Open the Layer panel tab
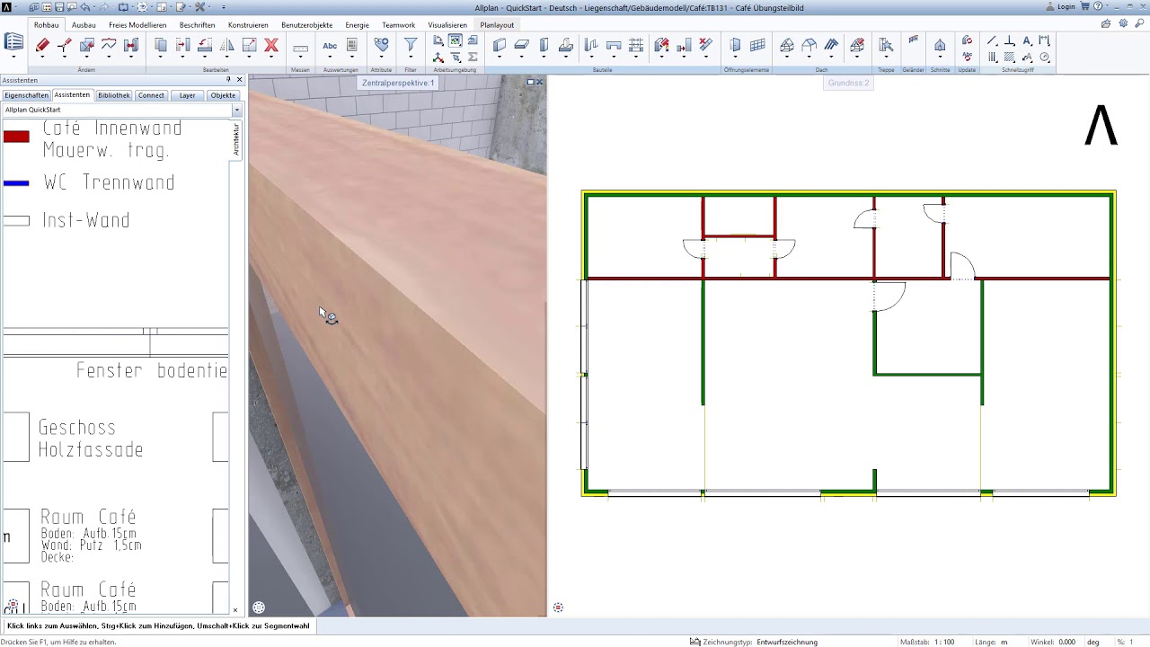This screenshot has width=1150, height=647. point(187,95)
